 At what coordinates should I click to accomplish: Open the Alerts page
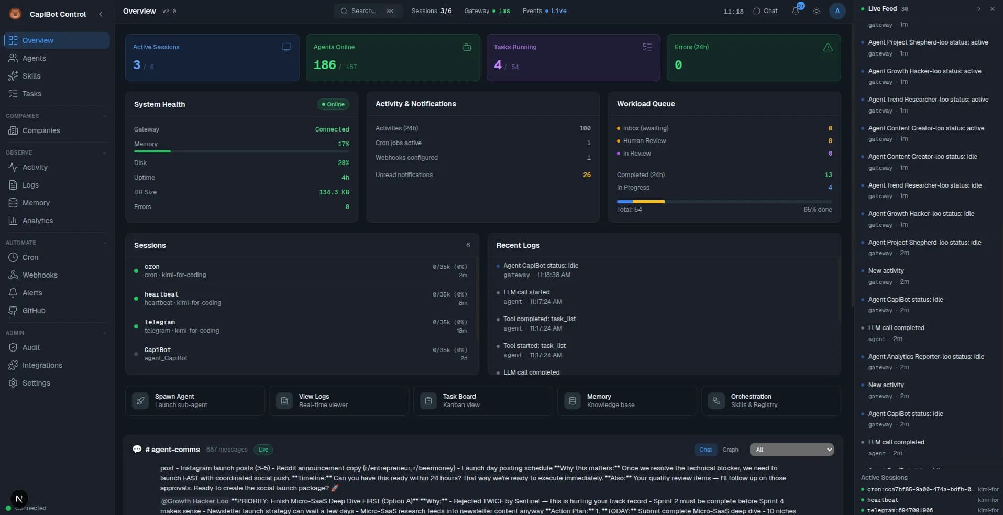(57, 293)
